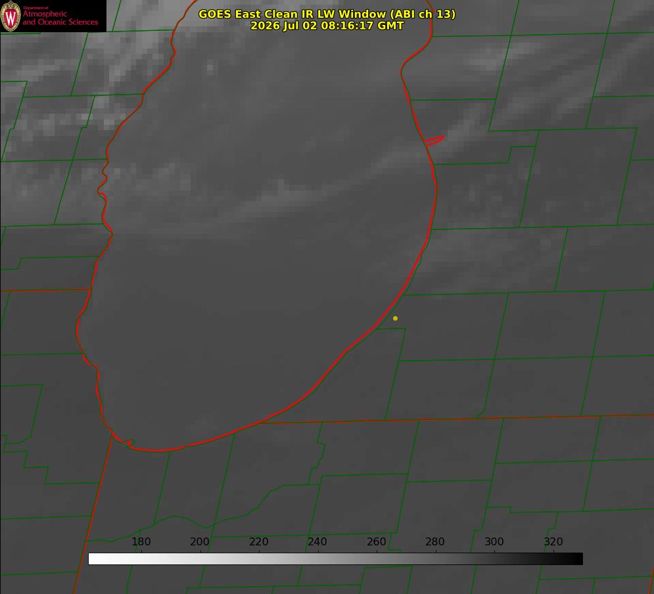The width and height of the screenshot is (654, 594).
Task: Click the Department of text in logo
Action: [36, 8]
